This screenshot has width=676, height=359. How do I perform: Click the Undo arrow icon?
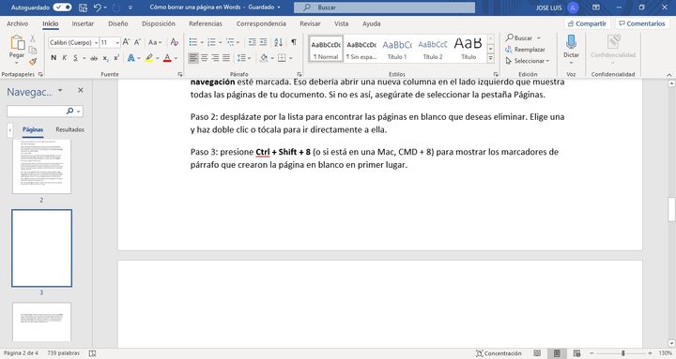tap(98, 7)
